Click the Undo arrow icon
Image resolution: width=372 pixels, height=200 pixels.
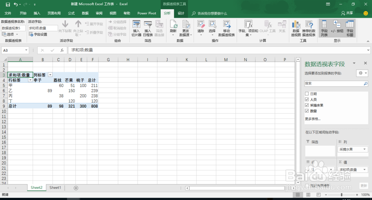pos(16,4)
